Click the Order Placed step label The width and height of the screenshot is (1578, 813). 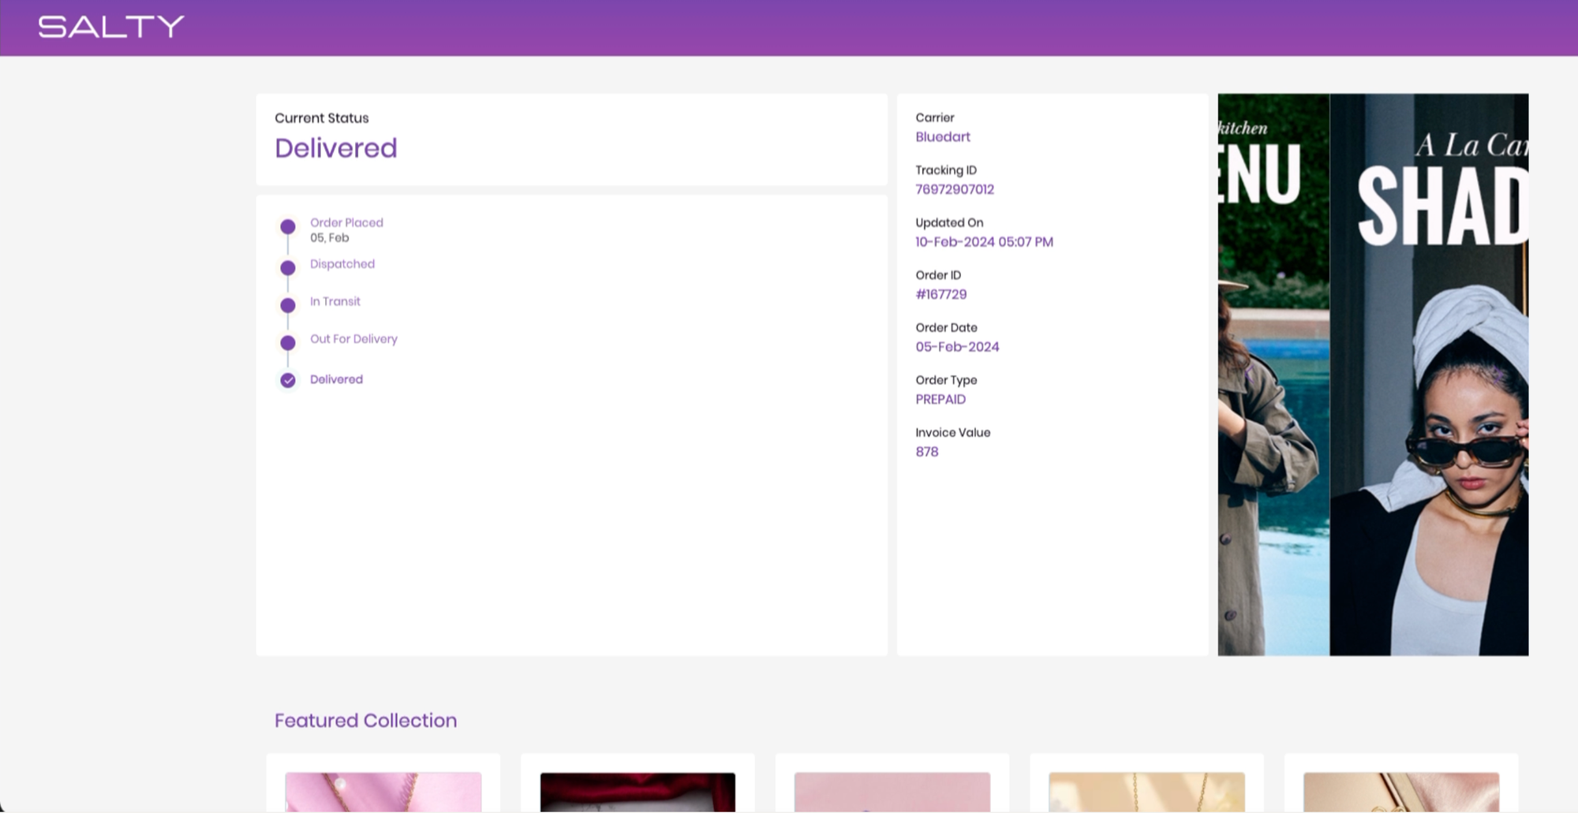(x=346, y=222)
